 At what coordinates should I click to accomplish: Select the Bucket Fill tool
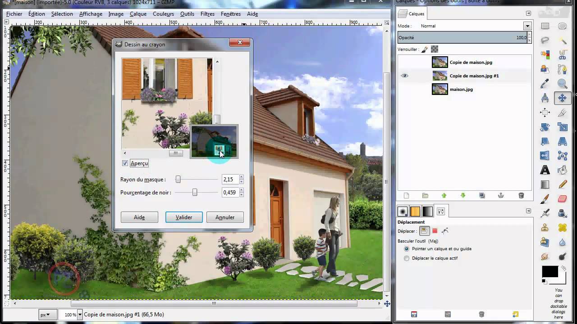(562, 170)
